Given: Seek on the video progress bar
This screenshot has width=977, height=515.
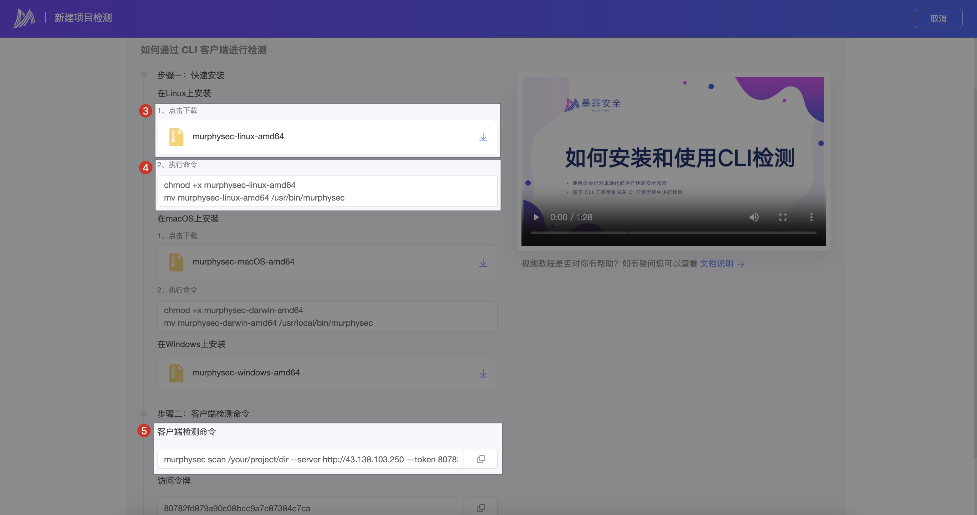Looking at the screenshot, I should pyautogui.click(x=673, y=233).
